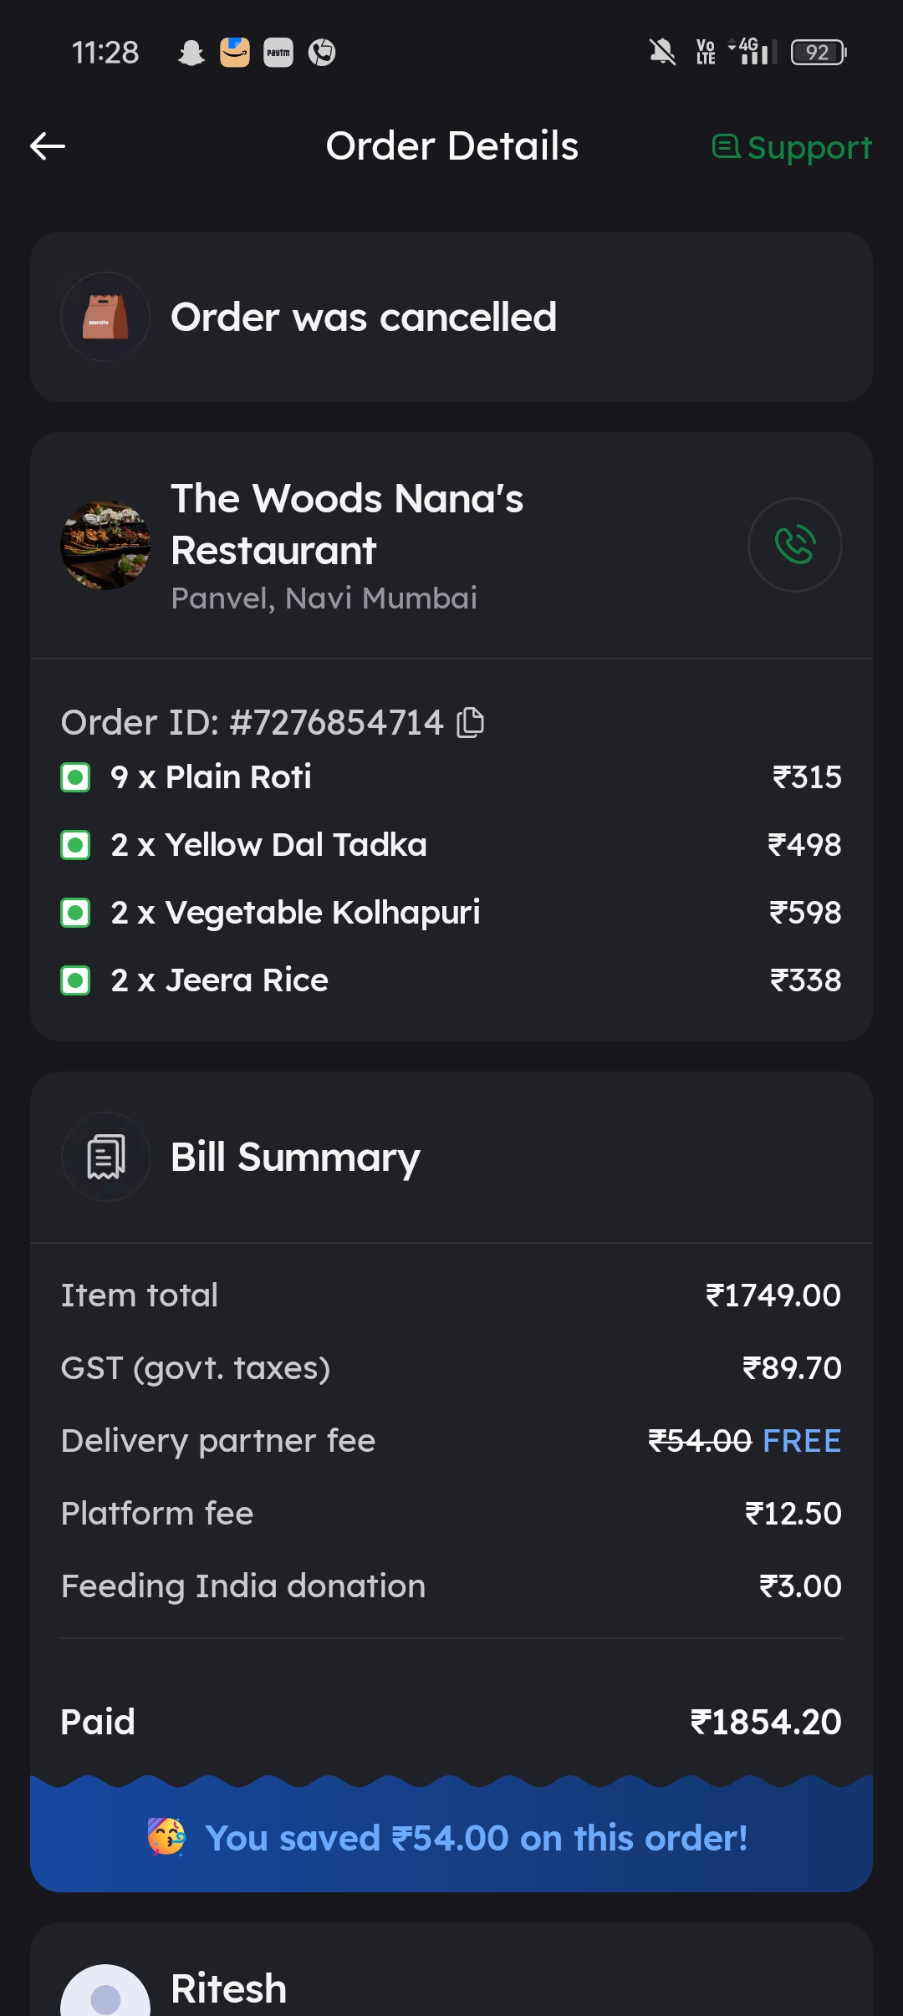
Task: Tap the Delivery partner fee FREE label
Action: (801, 1441)
